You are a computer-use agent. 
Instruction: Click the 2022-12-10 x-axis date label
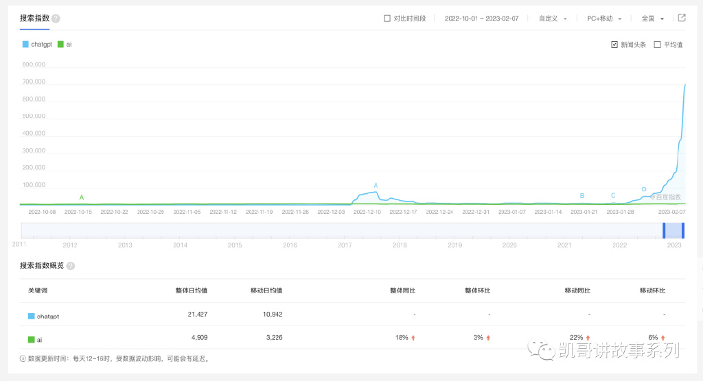(x=367, y=212)
